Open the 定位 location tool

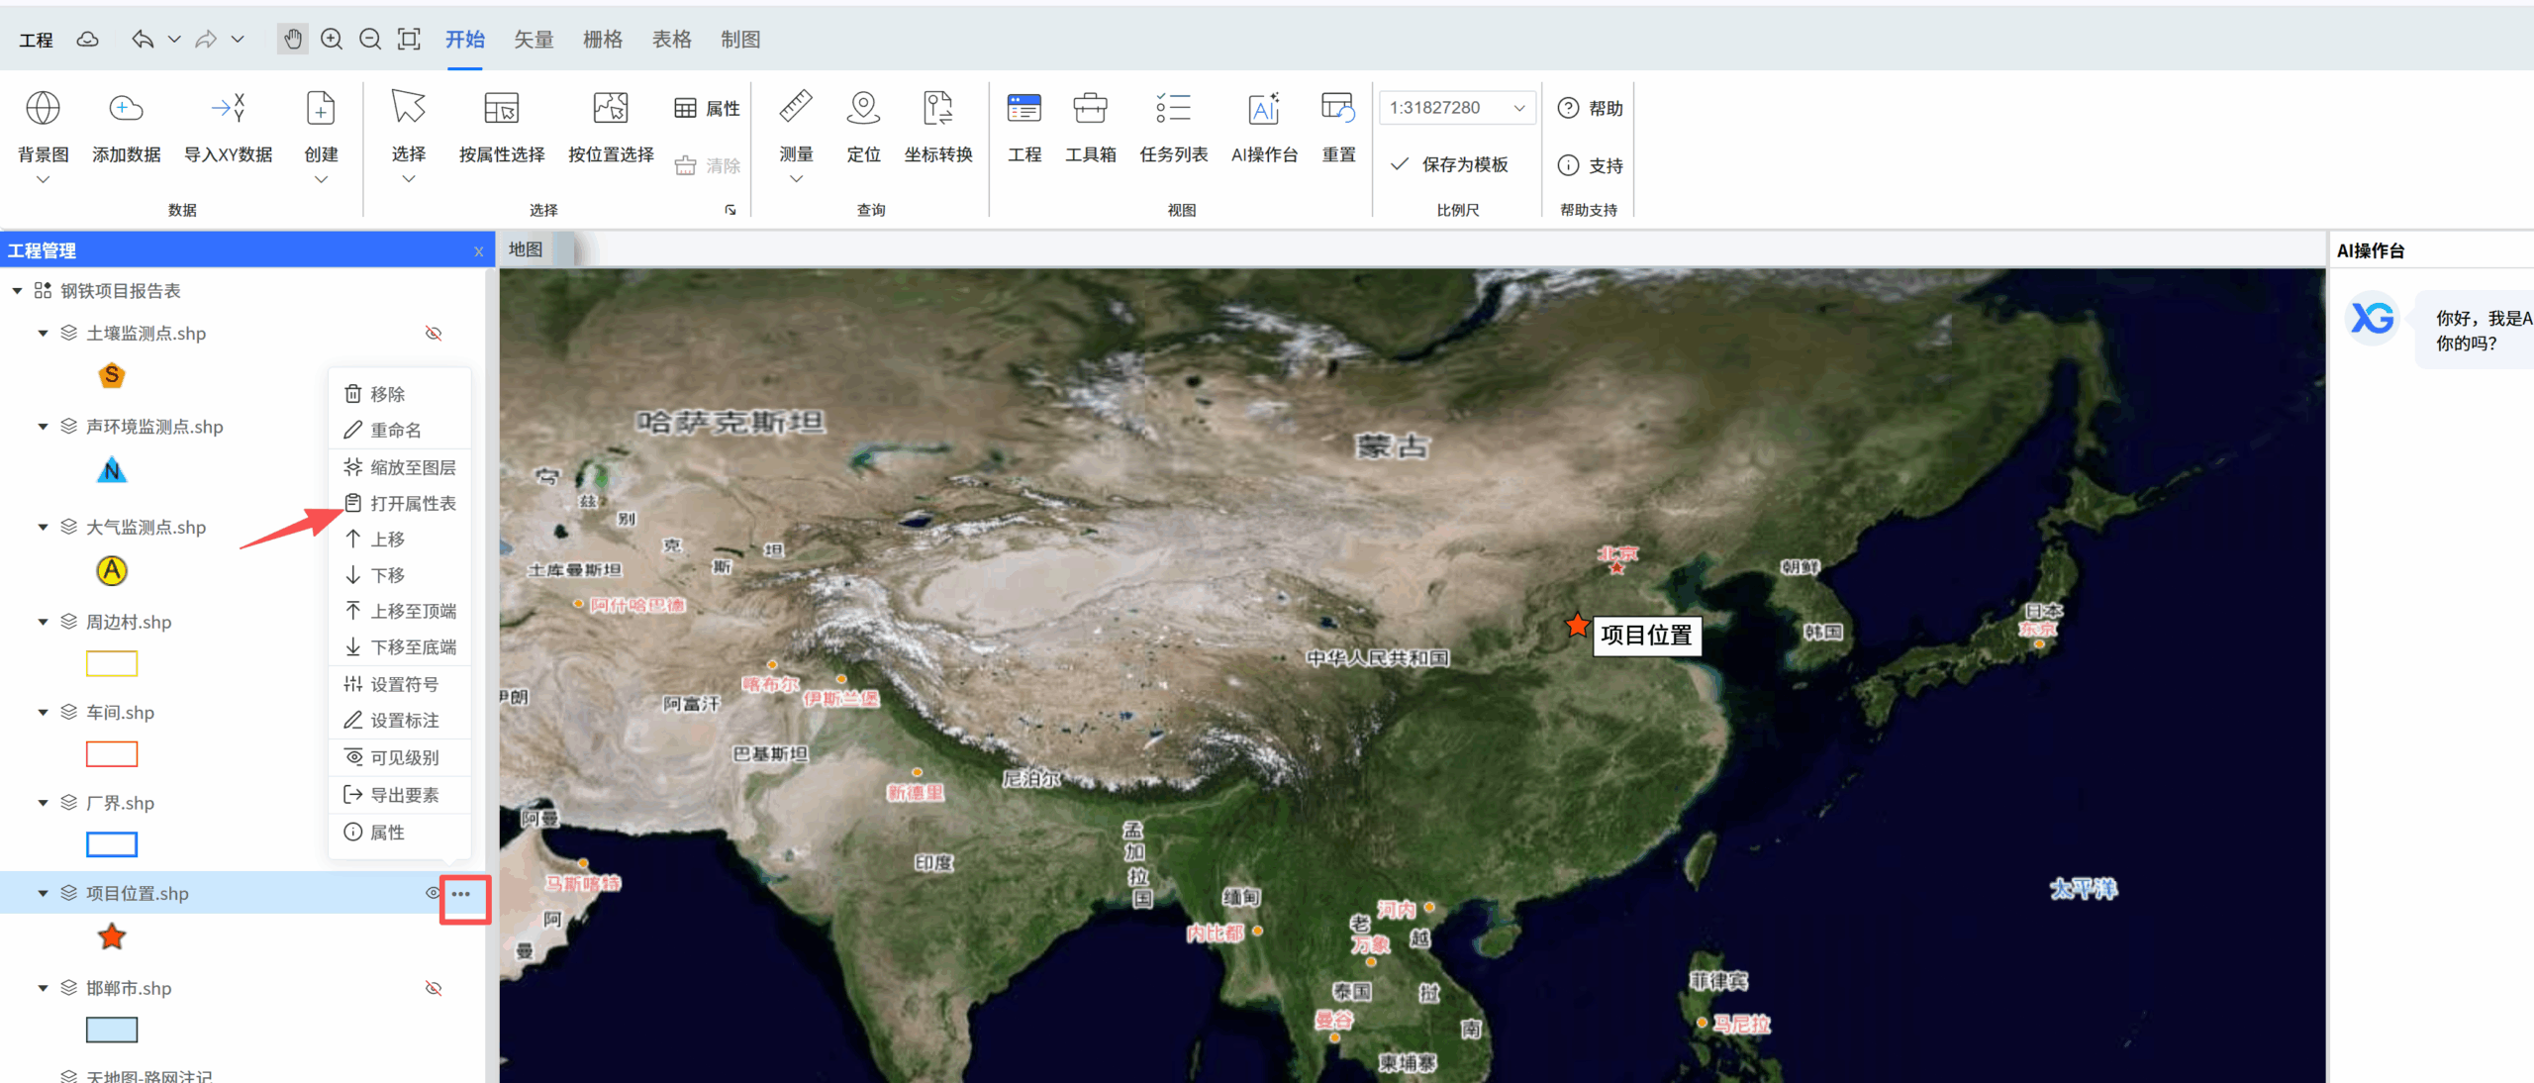point(863,109)
